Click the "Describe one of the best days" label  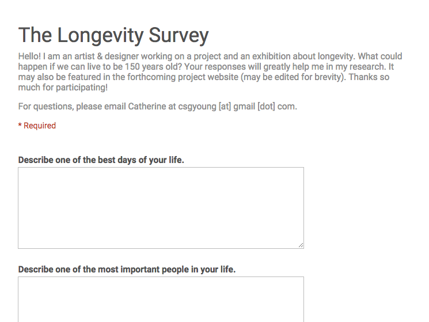point(101,160)
